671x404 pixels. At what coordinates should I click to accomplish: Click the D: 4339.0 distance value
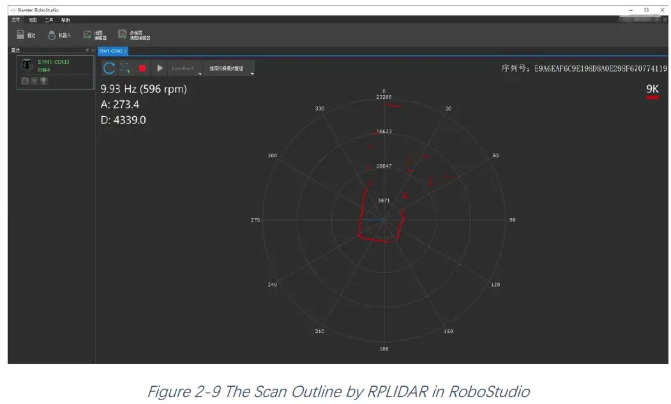(x=123, y=120)
